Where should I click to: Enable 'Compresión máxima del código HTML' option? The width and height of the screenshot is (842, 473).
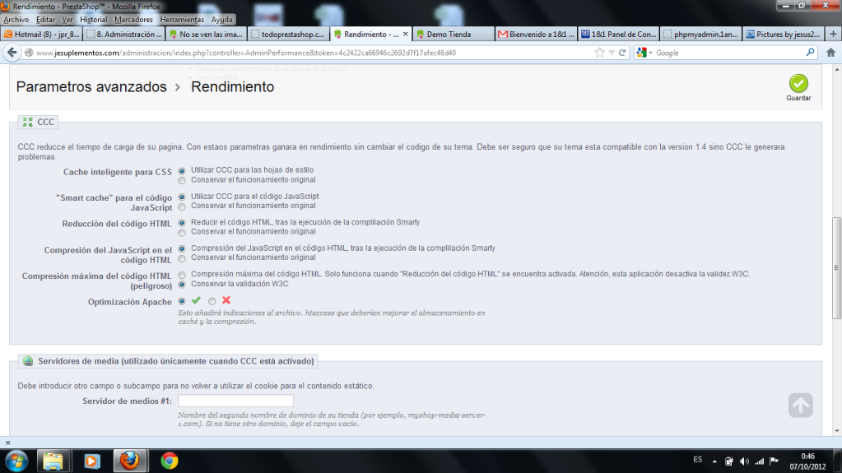(x=182, y=274)
